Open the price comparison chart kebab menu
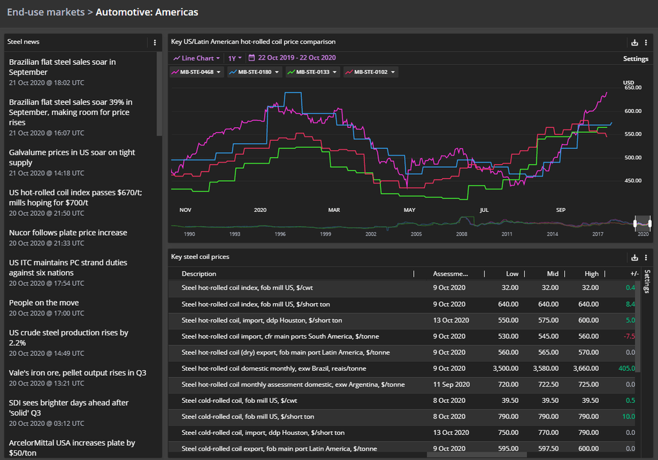Image resolution: width=658 pixels, height=460 pixels. (x=645, y=42)
